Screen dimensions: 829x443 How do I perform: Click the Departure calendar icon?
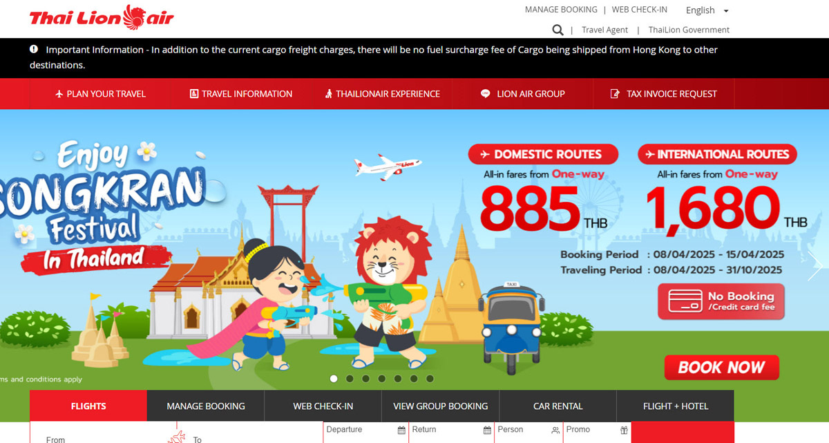(x=401, y=430)
